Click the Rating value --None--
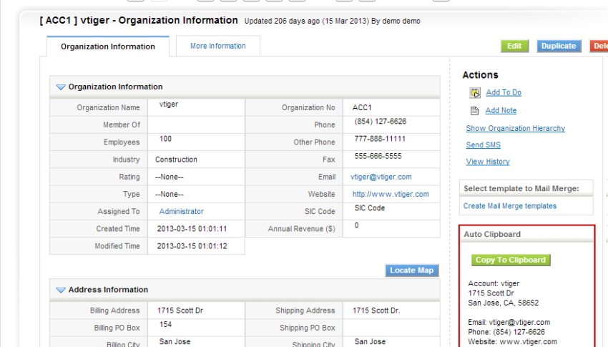Viewport: 608px width, 347px height. pos(170,177)
